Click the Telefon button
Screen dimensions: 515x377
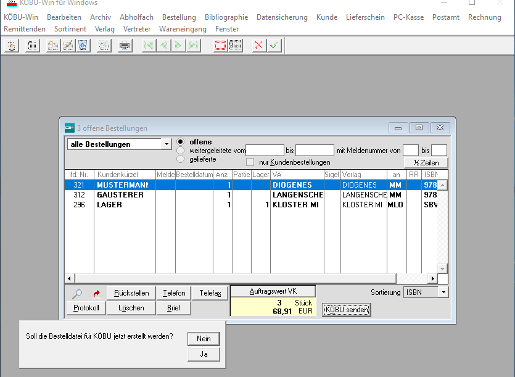click(x=174, y=293)
